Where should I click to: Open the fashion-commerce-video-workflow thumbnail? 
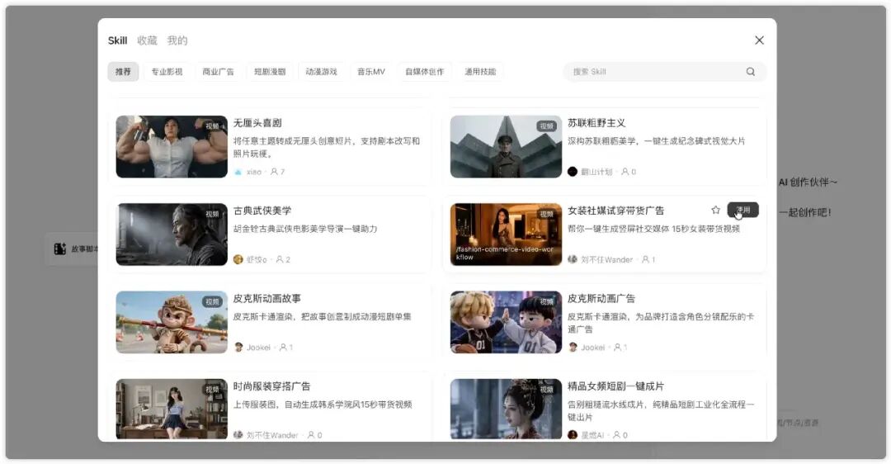tap(506, 234)
